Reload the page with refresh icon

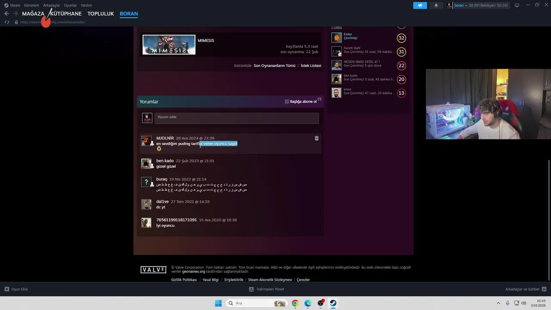pyautogui.click(x=7, y=22)
